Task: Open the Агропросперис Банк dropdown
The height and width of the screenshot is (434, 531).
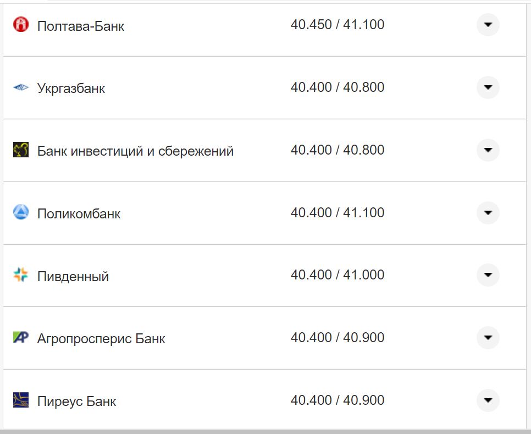Action: [x=487, y=338]
